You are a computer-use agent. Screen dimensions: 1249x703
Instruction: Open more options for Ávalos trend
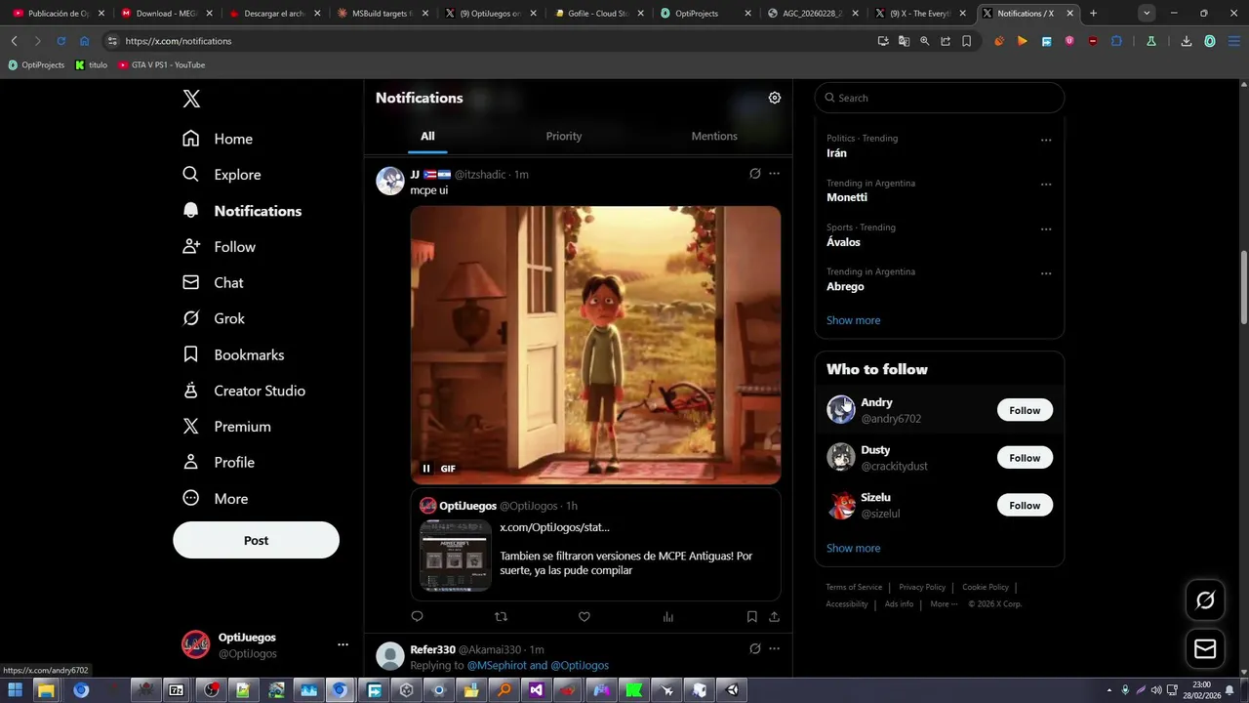[x=1046, y=229]
